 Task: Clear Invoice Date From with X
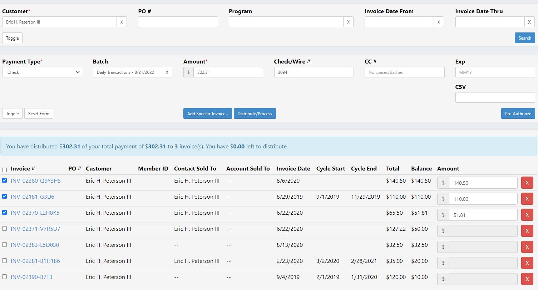coord(439,22)
